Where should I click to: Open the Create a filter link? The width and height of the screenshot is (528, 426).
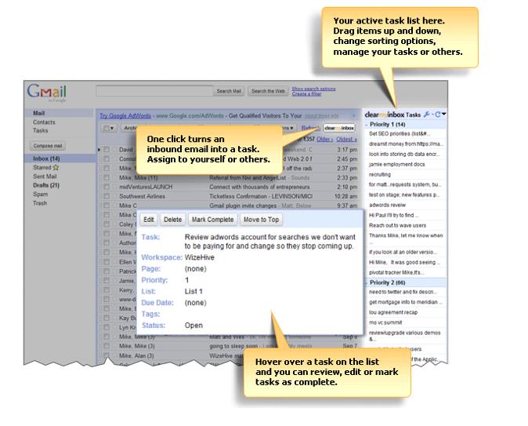coord(306,94)
